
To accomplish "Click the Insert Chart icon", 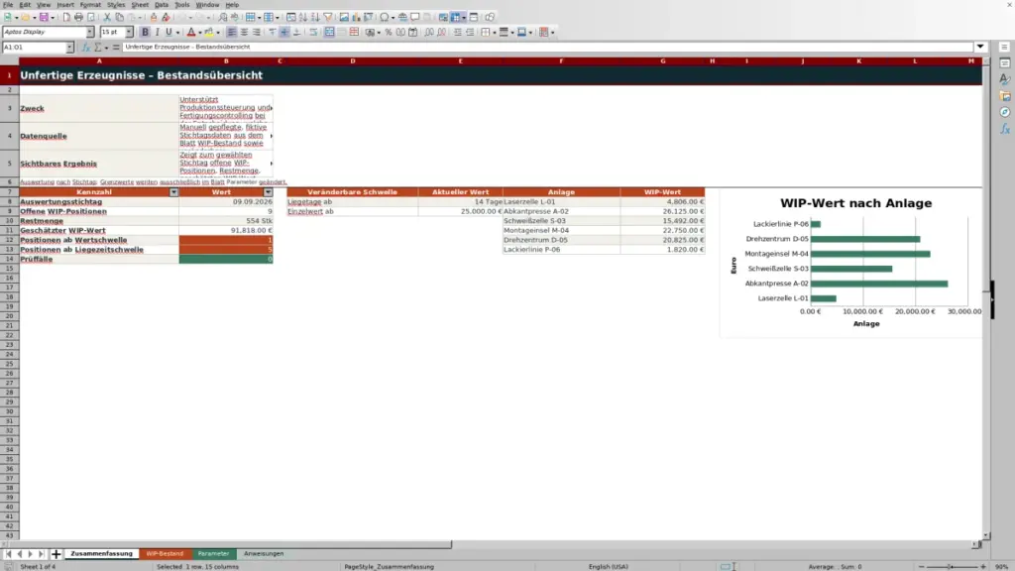I will [x=356, y=18].
